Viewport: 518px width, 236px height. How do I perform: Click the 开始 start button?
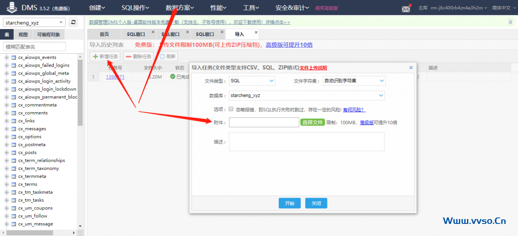click(x=289, y=203)
